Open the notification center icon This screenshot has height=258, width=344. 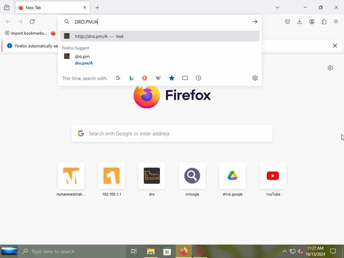pos(333,251)
